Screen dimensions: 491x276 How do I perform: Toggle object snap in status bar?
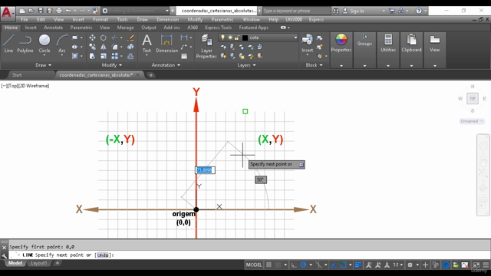(343, 264)
